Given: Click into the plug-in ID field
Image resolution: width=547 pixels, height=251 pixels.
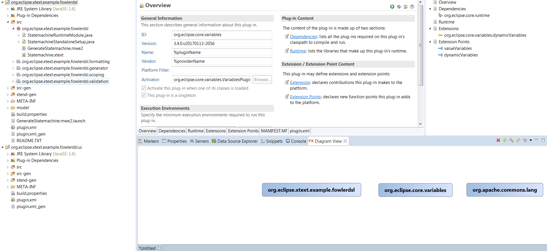Looking at the screenshot, I should (222, 34).
